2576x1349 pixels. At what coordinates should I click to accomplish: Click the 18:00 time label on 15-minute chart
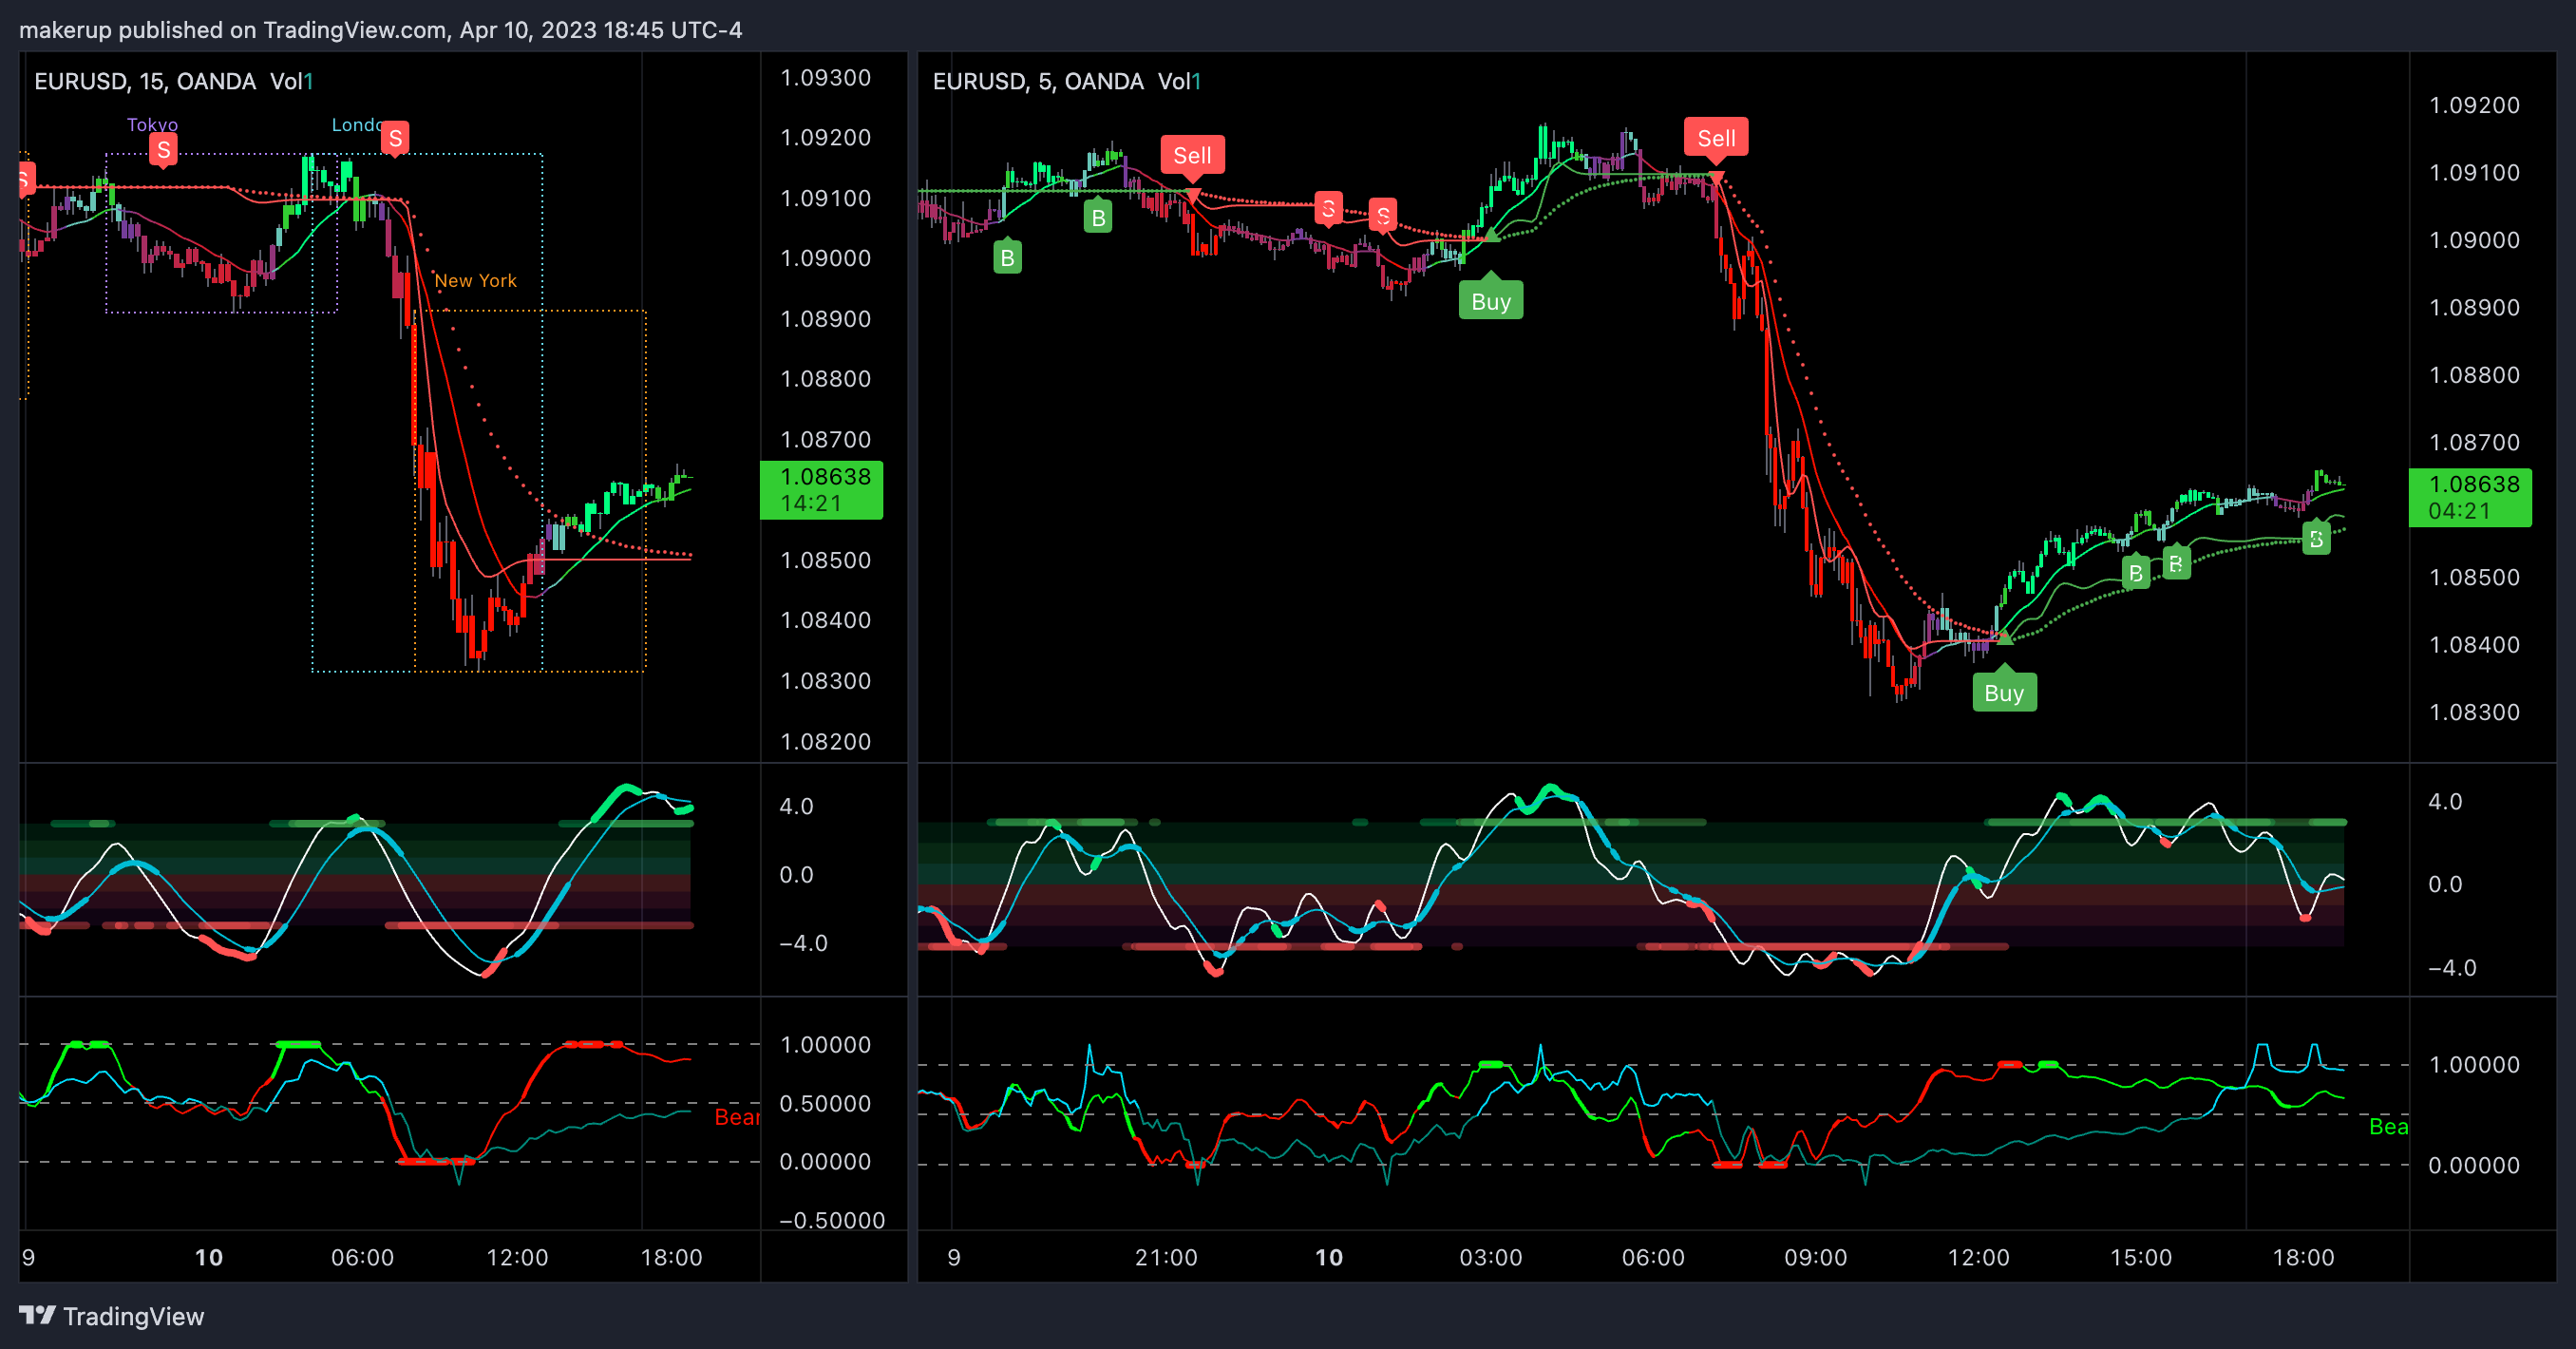[x=671, y=1258]
